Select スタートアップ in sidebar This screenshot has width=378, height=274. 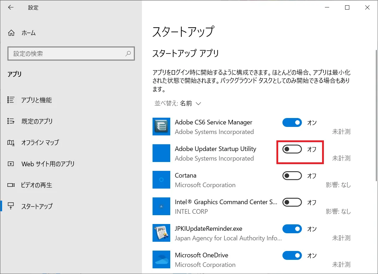coord(37,206)
